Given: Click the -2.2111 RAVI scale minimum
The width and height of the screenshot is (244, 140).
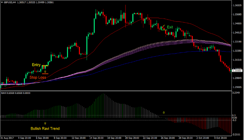Looking at the screenshot, I should click(236, 134).
